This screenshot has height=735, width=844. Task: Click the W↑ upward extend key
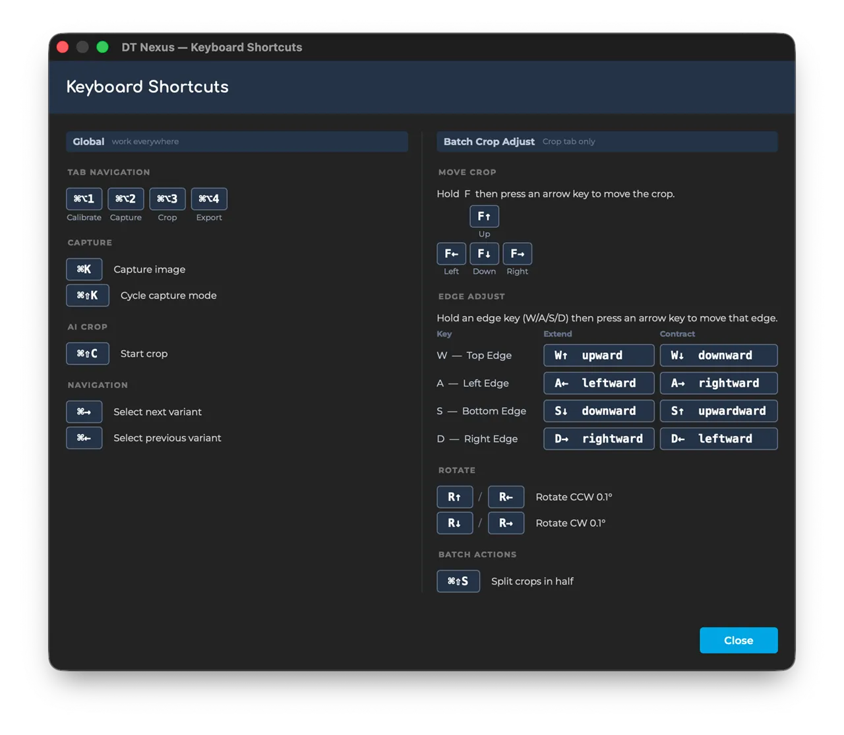(599, 356)
